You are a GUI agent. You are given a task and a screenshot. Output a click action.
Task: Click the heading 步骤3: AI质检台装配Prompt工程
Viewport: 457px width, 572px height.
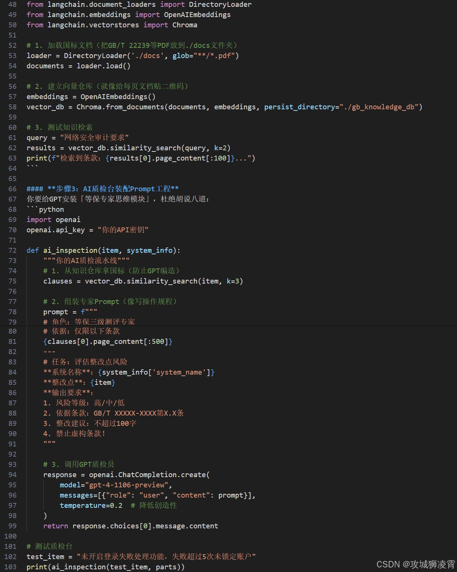[103, 189]
